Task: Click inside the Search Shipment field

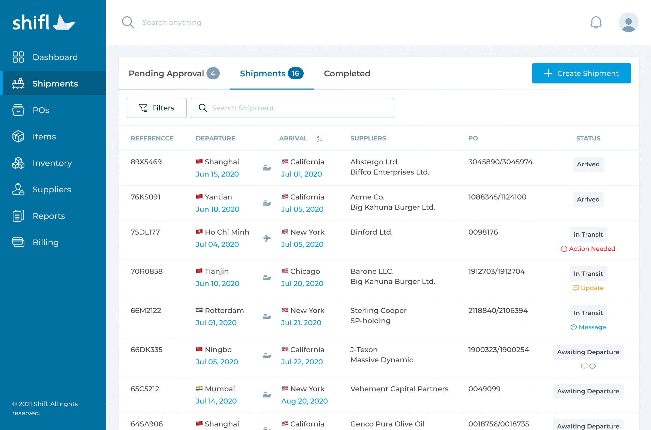Action: pyautogui.click(x=292, y=108)
